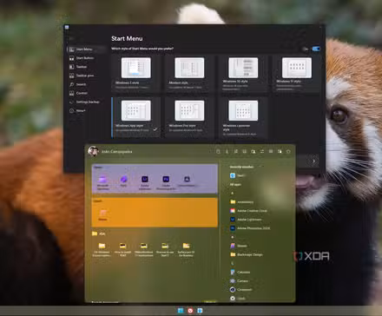This screenshot has width=382, height=316.
Task: Click the power icon in the start menu header
Action: click(x=288, y=151)
